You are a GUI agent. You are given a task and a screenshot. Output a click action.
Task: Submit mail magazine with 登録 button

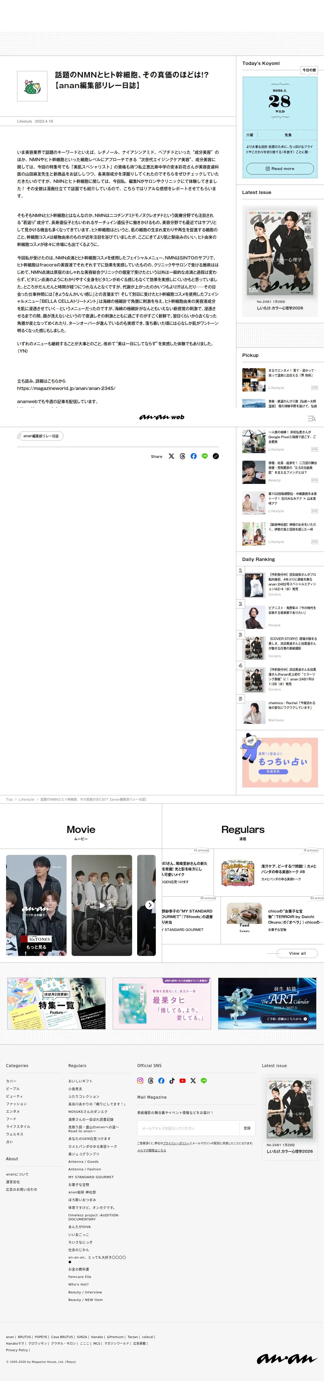tap(247, 1128)
